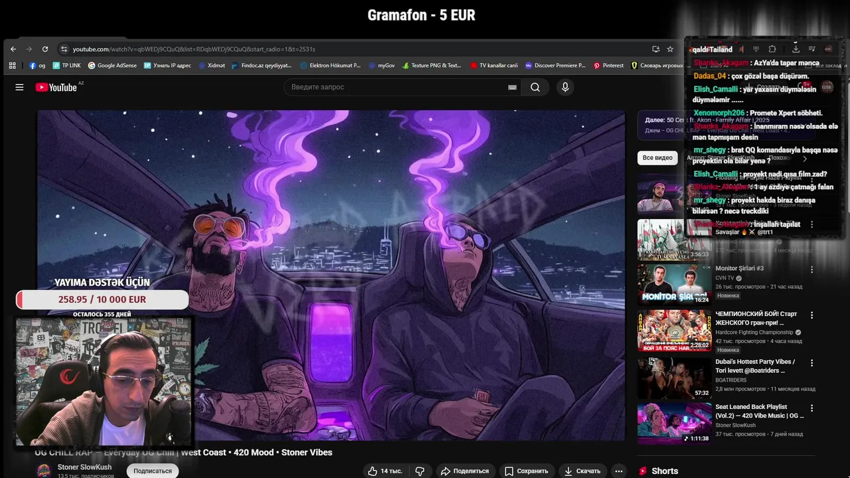This screenshot has height=478, width=850.
Task: Click Hardcore Fighting Championship channel name
Action: tap(754, 332)
